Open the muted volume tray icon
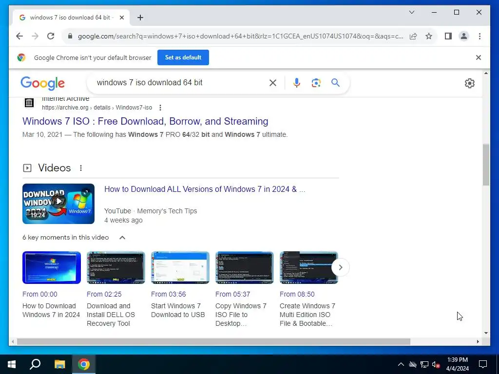The height and width of the screenshot is (374, 499). click(x=436, y=364)
